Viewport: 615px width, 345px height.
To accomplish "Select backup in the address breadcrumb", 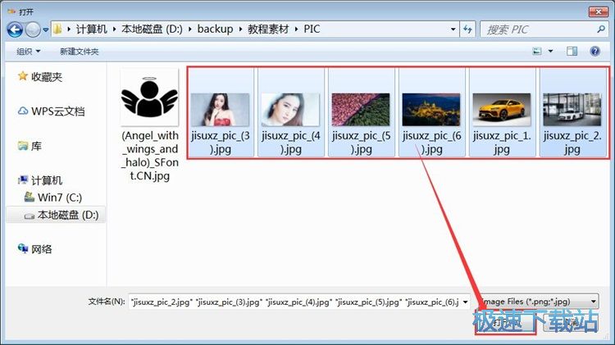I will click(x=215, y=29).
